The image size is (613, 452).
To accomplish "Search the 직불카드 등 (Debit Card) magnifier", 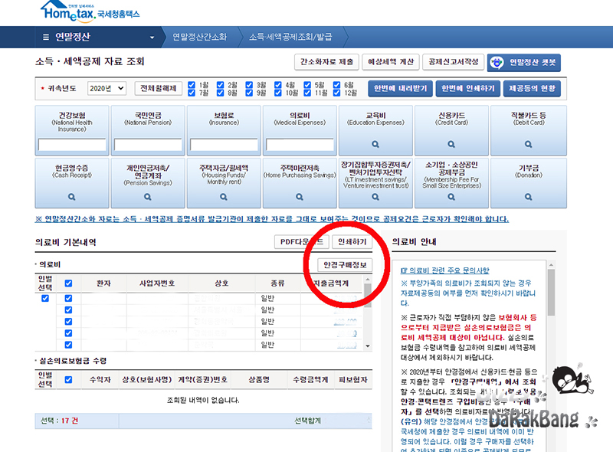I will [x=528, y=144].
